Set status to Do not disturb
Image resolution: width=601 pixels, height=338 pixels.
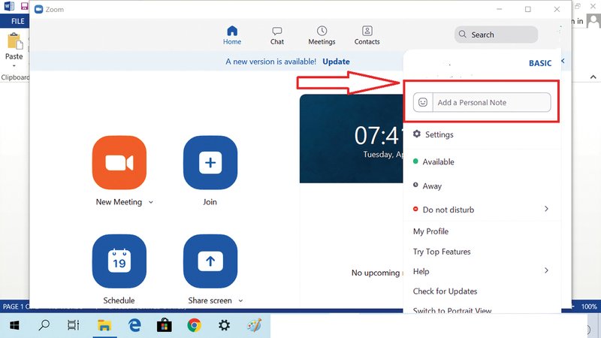coord(448,210)
